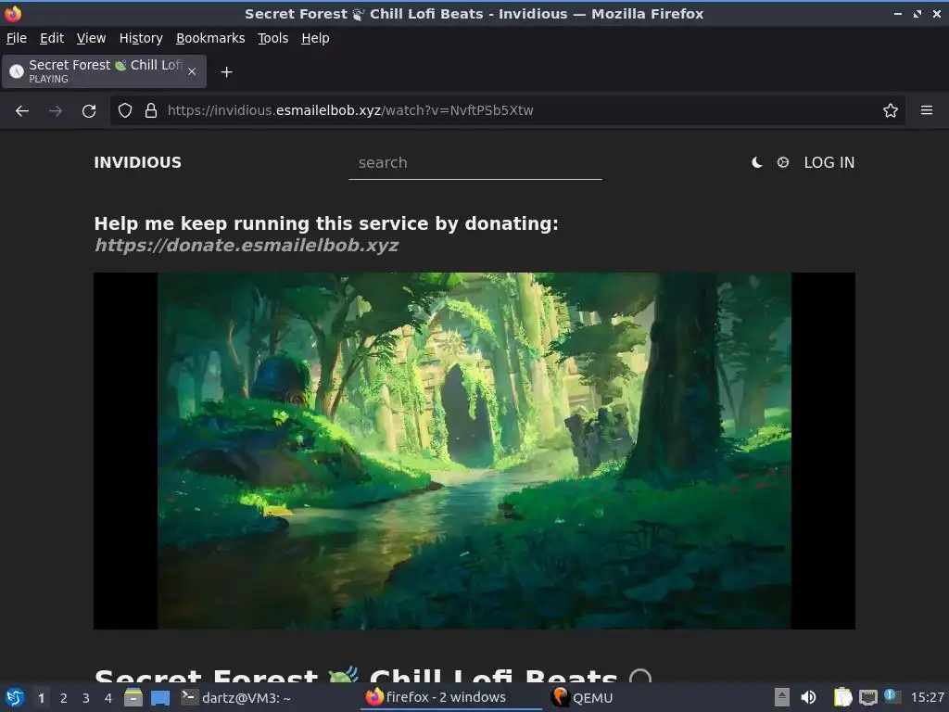Open the start menu launcher icon

[x=15, y=697]
